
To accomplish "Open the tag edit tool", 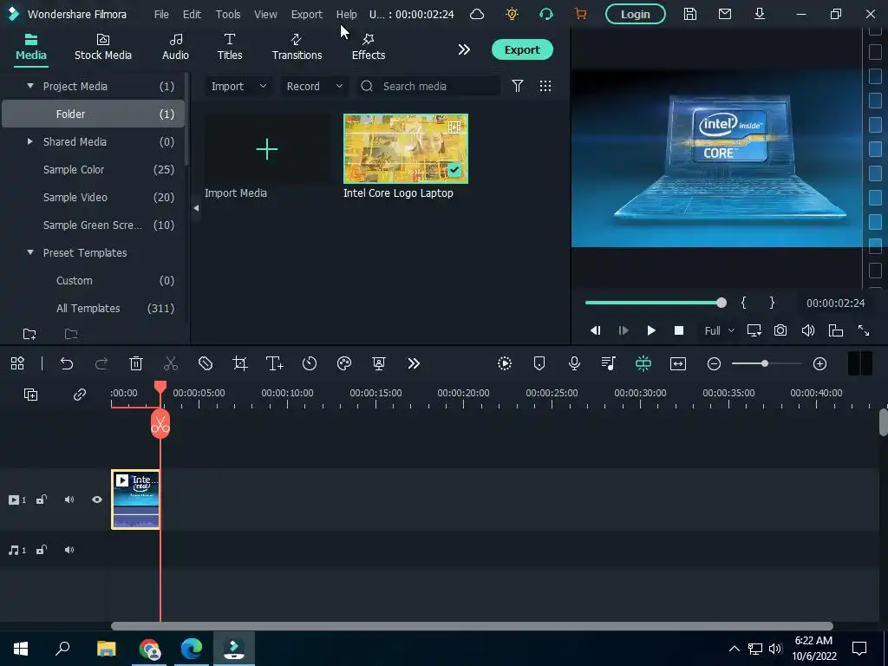I will pos(206,363).
